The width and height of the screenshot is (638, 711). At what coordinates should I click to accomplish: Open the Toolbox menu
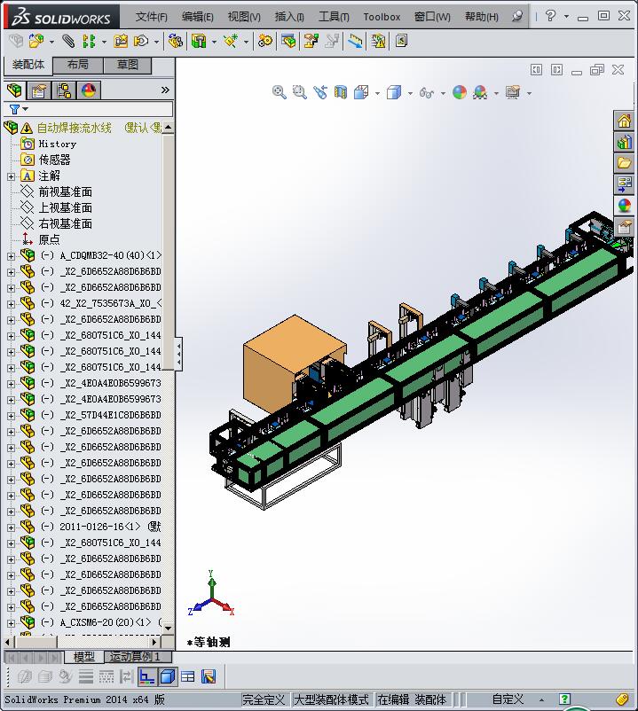click(x=382, y=17)
